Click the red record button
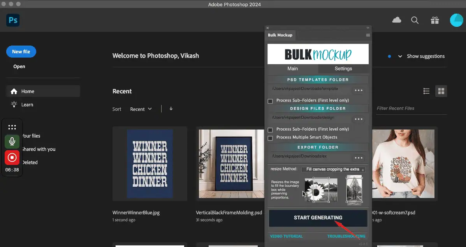The height and width of the screenshot is (247, 466). [12, 158]
